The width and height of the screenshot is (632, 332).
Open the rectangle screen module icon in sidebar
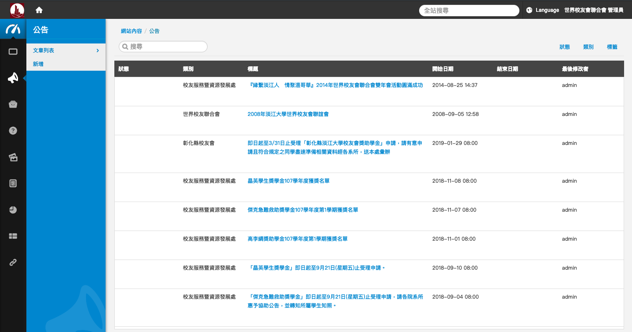[13, 52]
